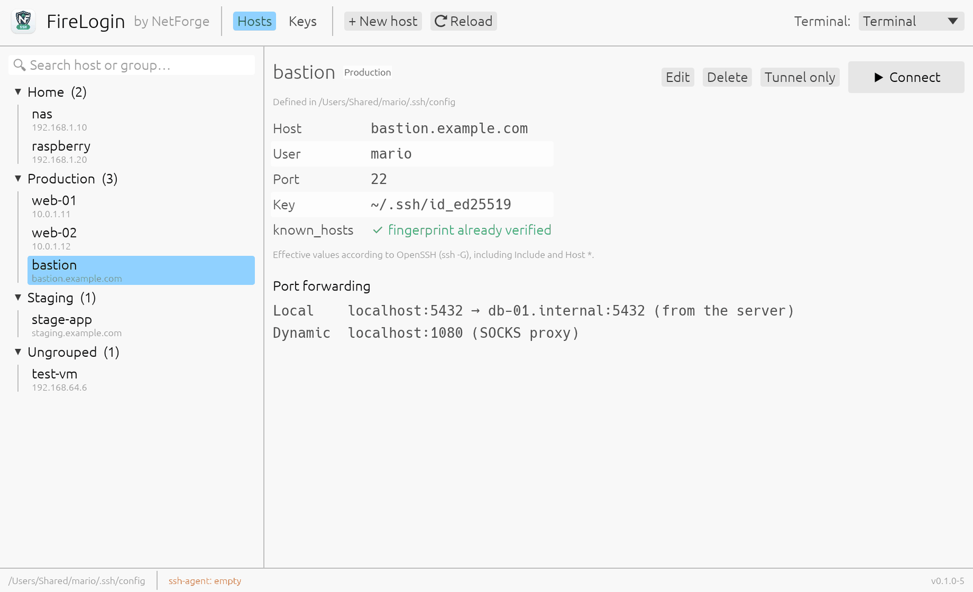This screenshot has height=592, width=973.
Task: Switch to the Keys tab
Action: (302, 21)
